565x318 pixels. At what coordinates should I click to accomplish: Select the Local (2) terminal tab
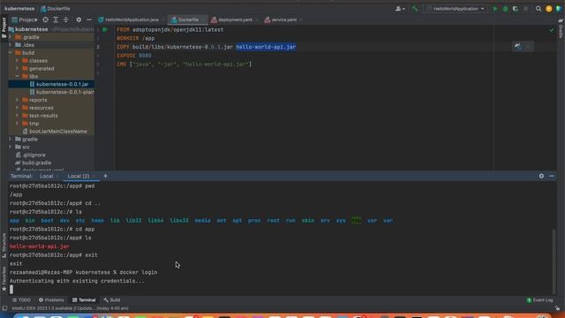pos(79,176)
